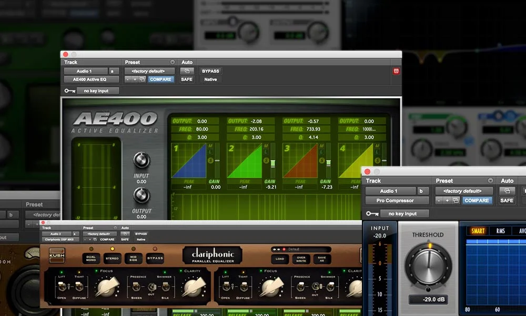Click the Native label in AE400 header
This screenshot has height=316, width=526.
(210, 79)
